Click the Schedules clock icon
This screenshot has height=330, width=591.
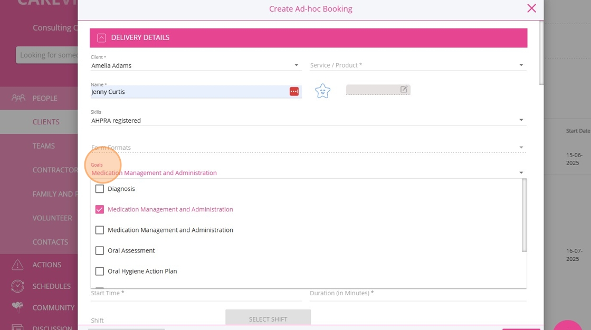(x=18, y=286)
